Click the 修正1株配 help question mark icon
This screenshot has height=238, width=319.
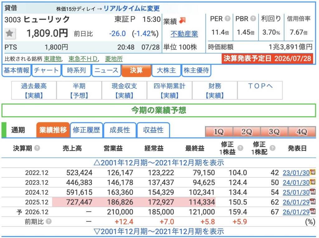click(x=272, y=148)
